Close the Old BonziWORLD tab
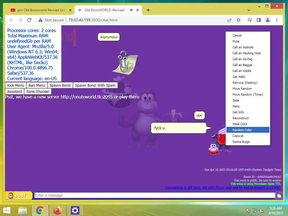This screenshot has width=288, height=216. pos(137,10)
